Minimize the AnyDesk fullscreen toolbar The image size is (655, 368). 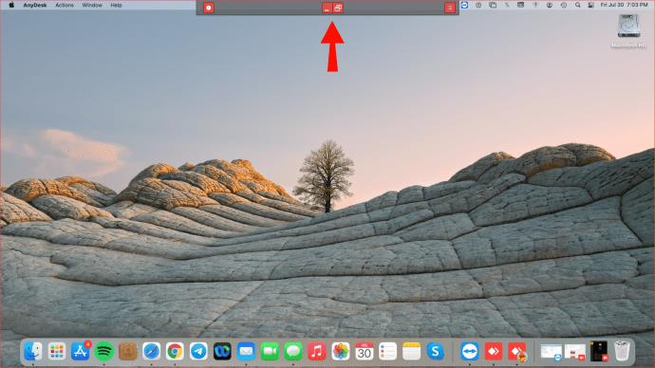tap(327, 8)
